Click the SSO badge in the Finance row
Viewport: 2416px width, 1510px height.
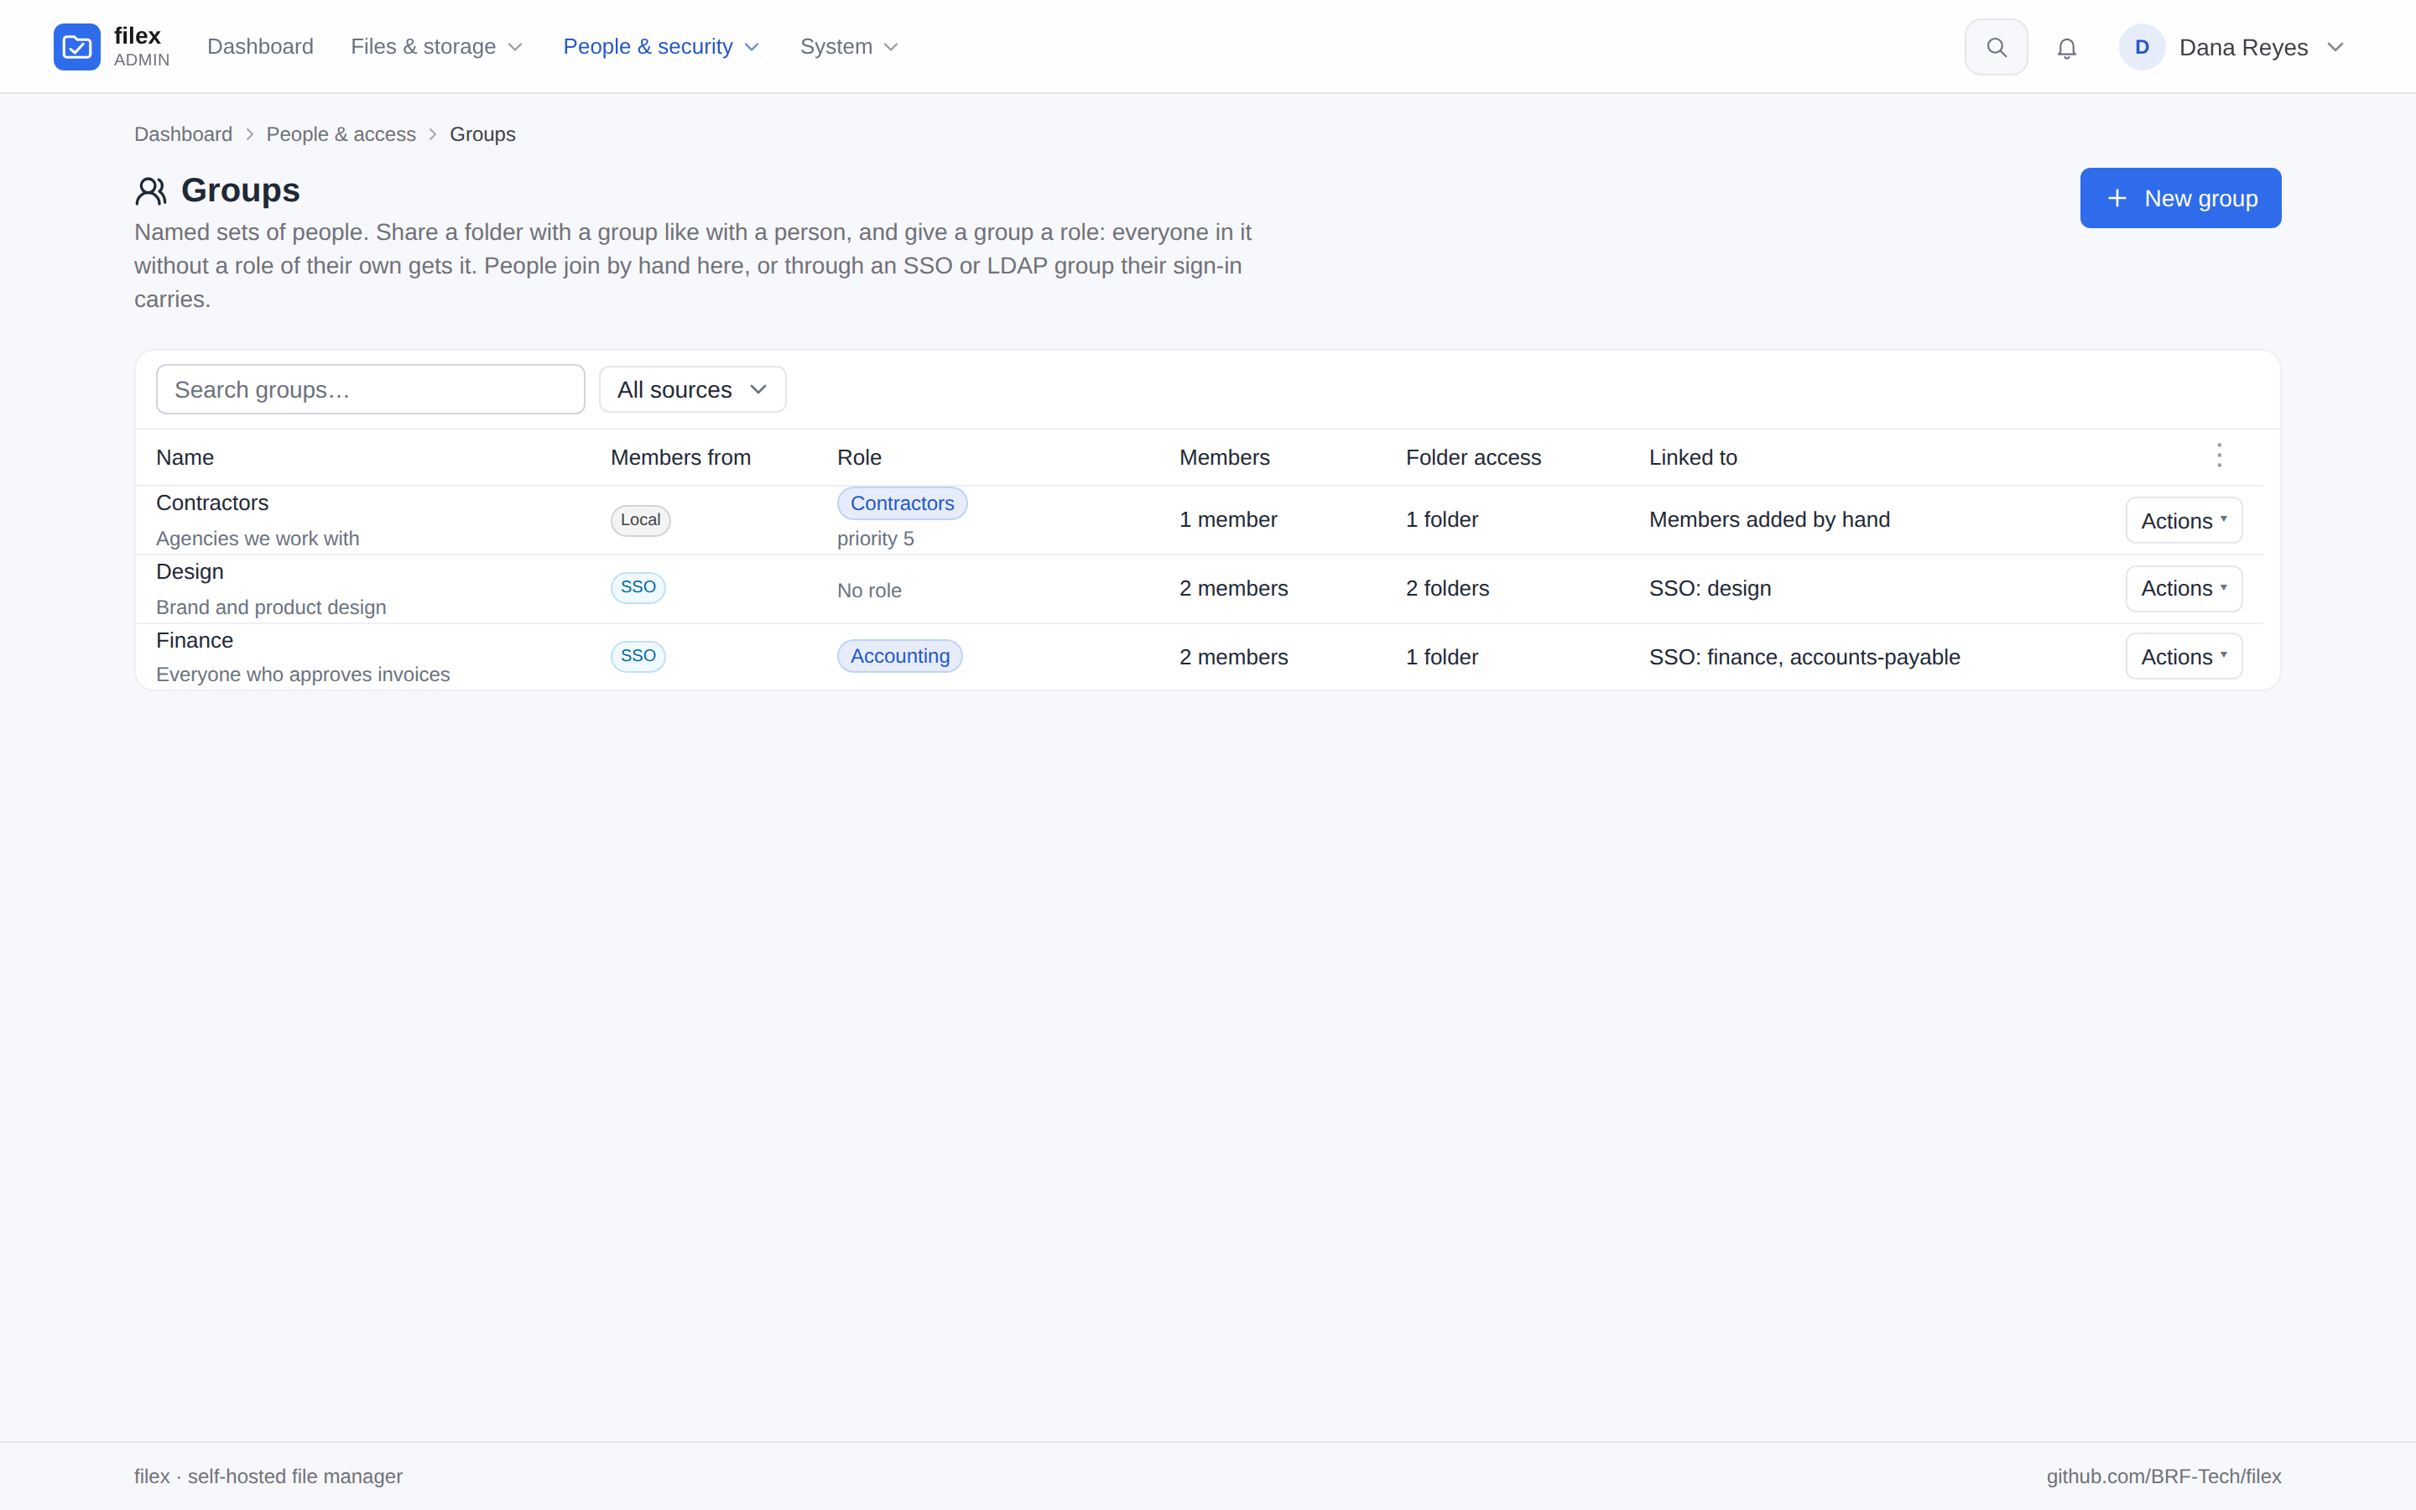coord(638,656)
